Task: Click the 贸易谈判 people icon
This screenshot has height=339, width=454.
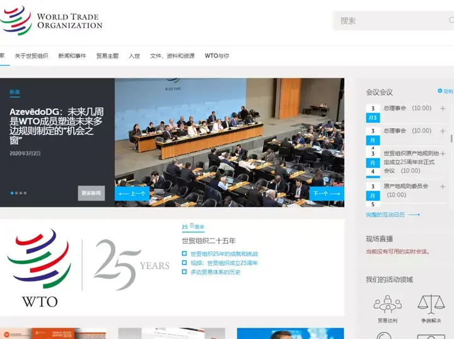Action: (388, 304)
